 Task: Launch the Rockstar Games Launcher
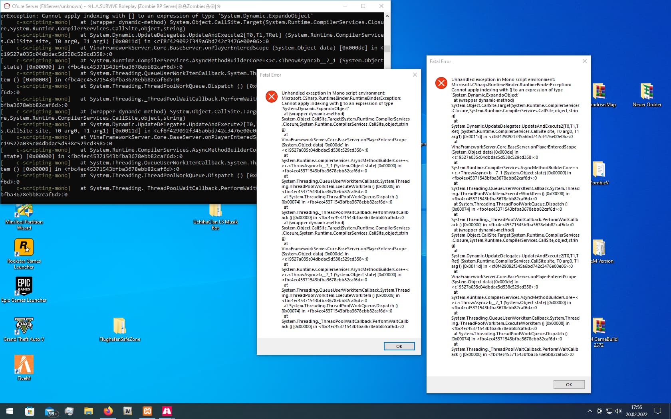[x=24, y=247]
